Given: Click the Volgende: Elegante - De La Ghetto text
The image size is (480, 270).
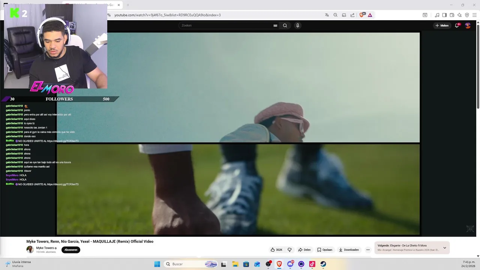Looking at the screenshot, I should coord(402,246).
